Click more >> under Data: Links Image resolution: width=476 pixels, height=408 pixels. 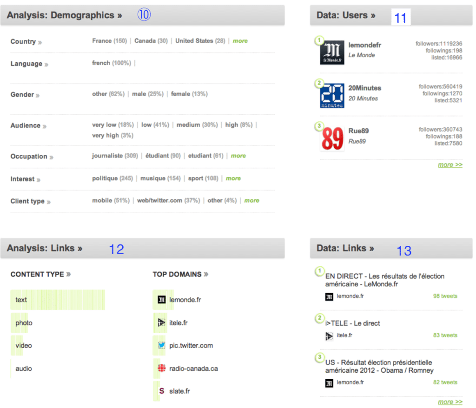tap(450, 402)
